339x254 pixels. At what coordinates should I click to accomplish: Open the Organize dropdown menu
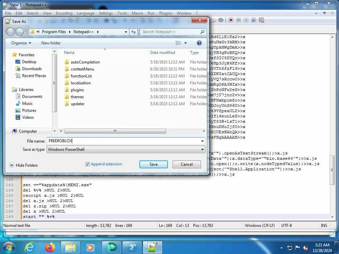tap(21, 43)
